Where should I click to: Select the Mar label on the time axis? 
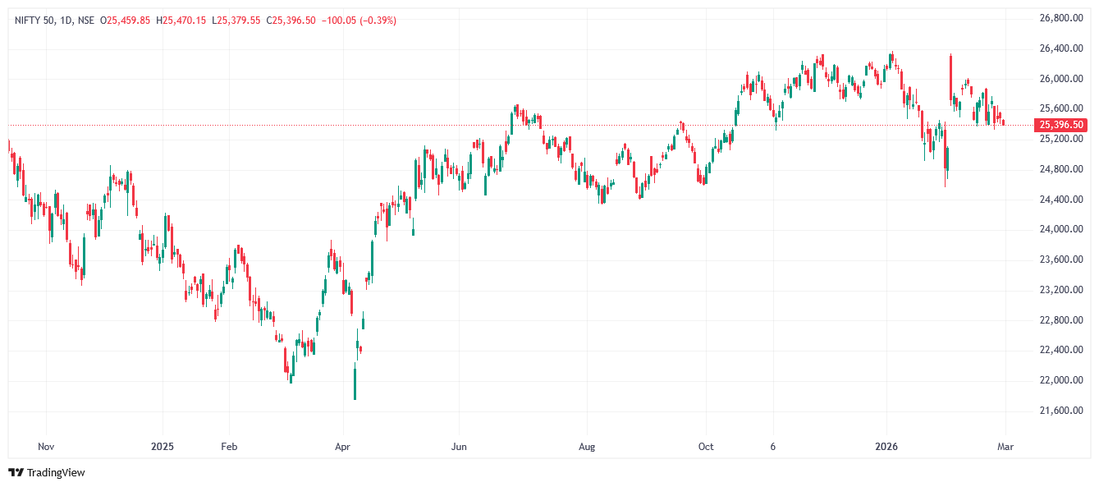coord(1005,447)
